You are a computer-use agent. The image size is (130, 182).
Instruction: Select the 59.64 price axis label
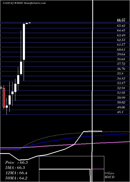[x=121, y=54]
